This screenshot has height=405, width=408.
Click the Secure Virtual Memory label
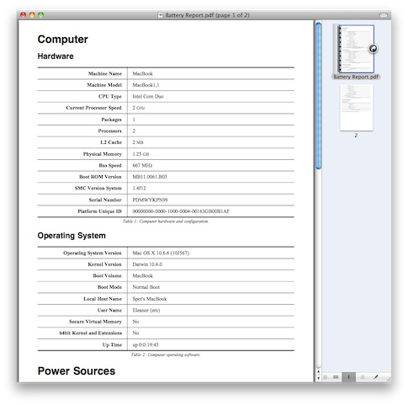(95, 322)
